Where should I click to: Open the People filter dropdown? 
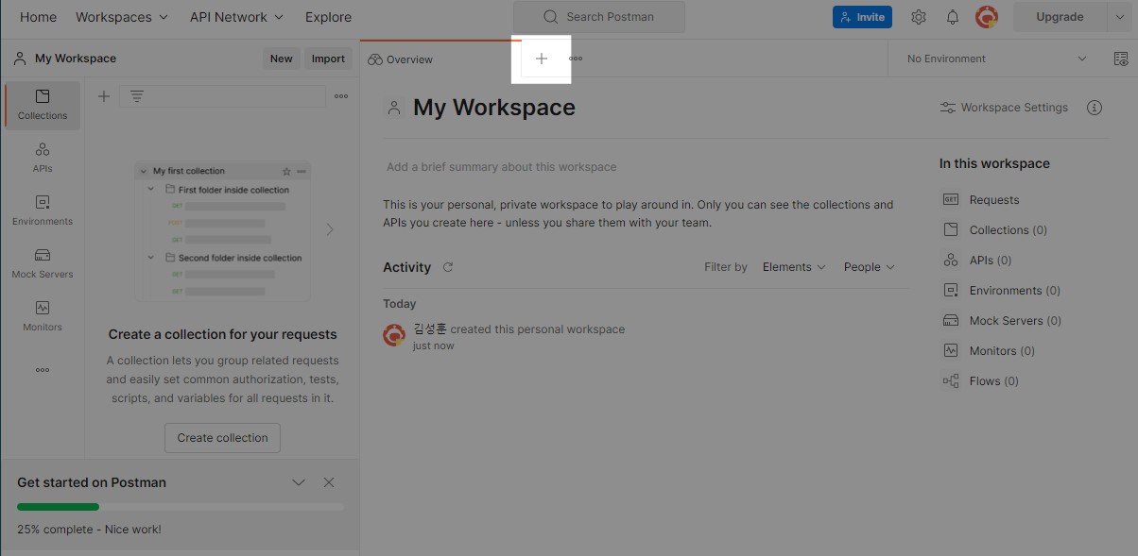tap(869, 267)
